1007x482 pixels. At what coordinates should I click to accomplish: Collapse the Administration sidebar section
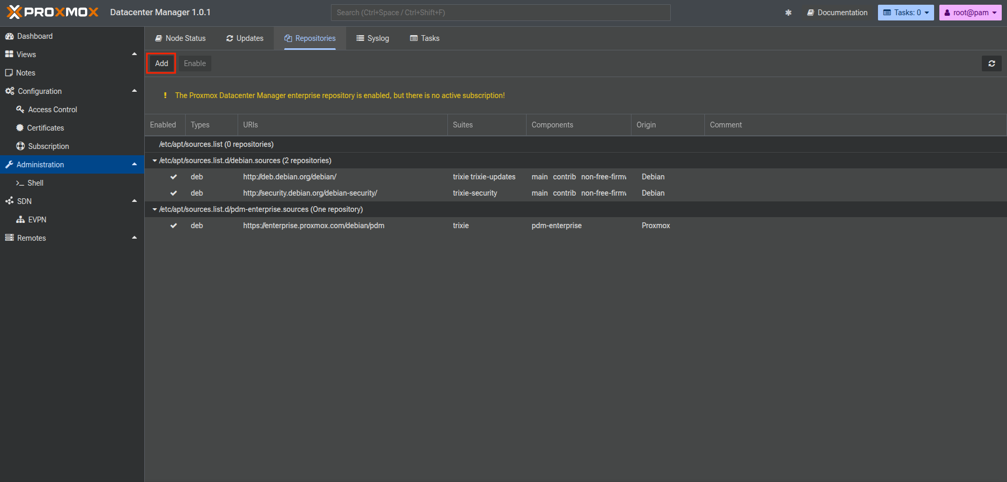134,164
